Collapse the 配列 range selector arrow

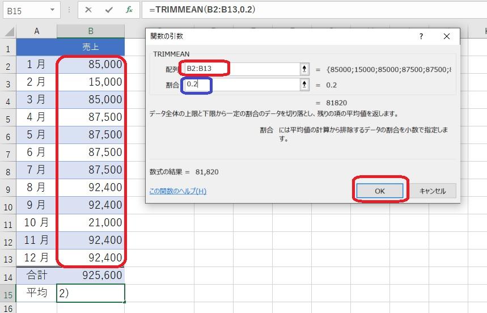tap(304, 69)
